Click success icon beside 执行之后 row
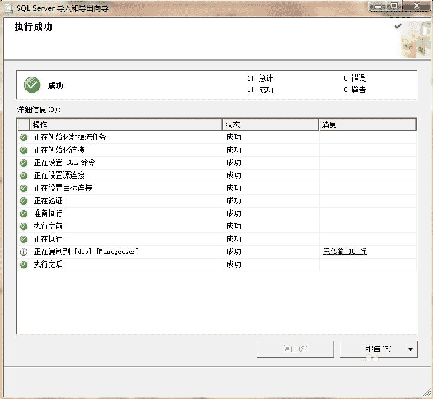Viewport: 433px width, 399px height. tap(24, 265)
